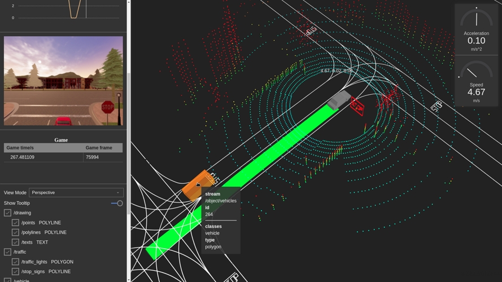Uncheck the /traffic_lights POLYGON checkbox
The width and height of the screenshot is (502, 282).
15,262
